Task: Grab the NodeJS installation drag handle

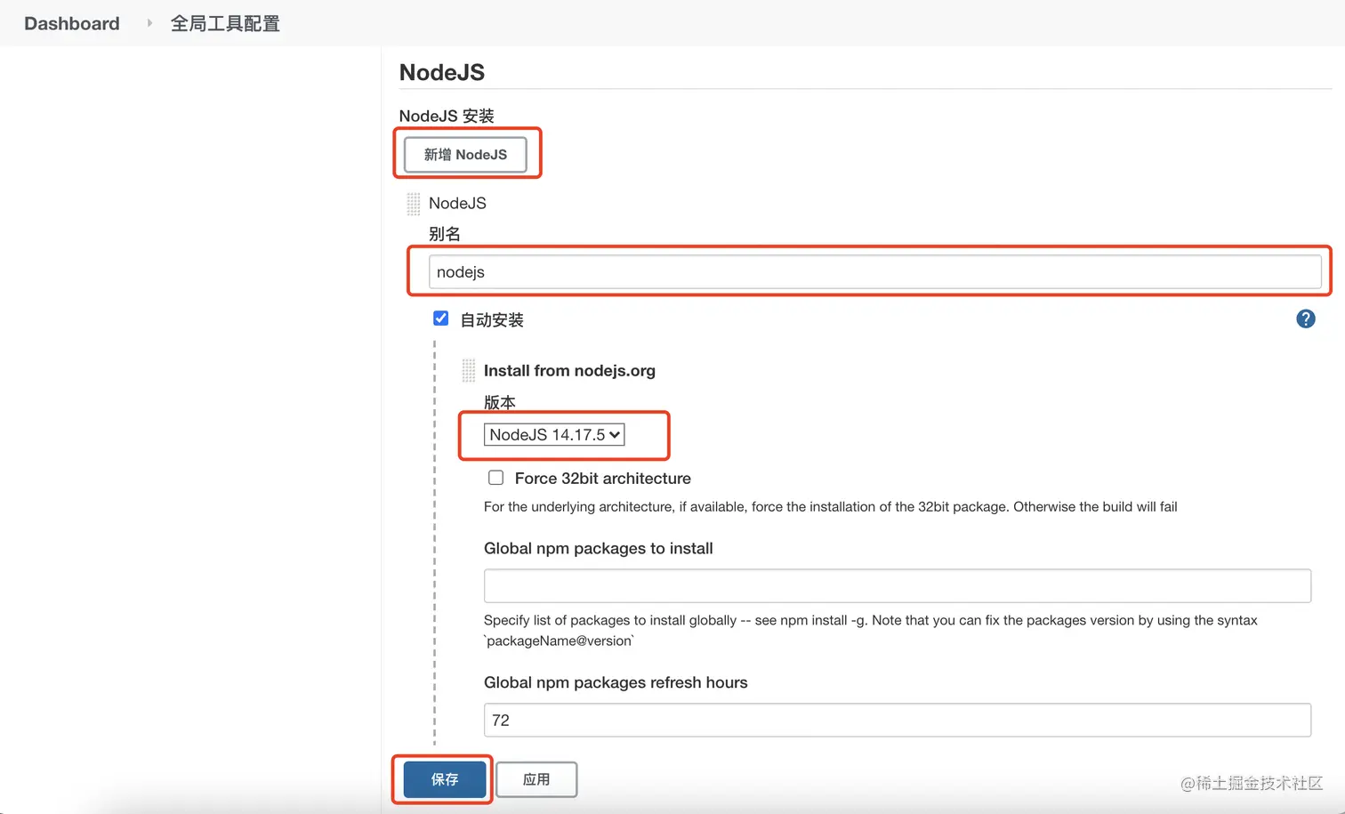Action: [414, 204]
